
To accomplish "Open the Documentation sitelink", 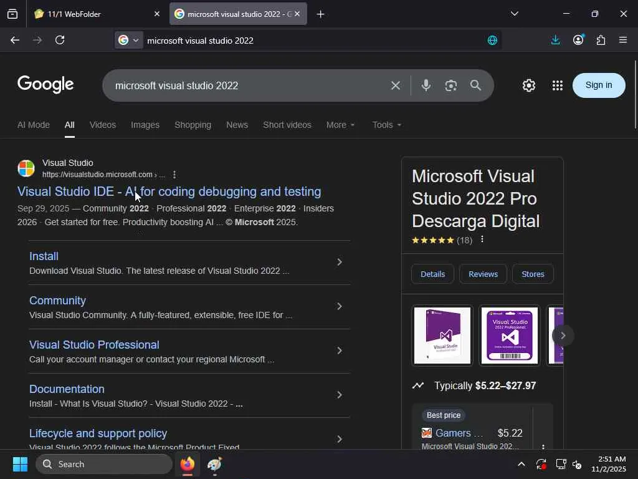I will pos(67,389).
